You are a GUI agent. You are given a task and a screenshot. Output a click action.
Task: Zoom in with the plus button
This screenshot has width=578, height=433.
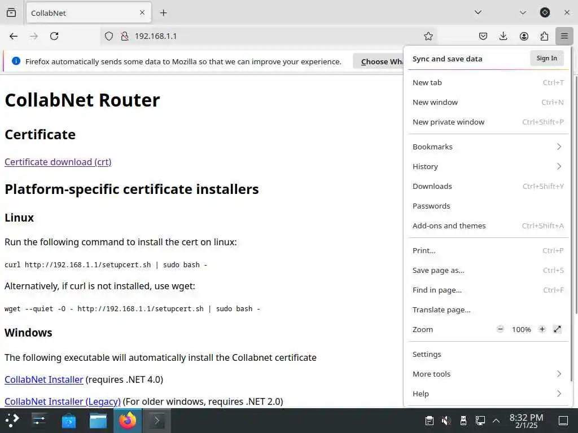tap(542, 329)
